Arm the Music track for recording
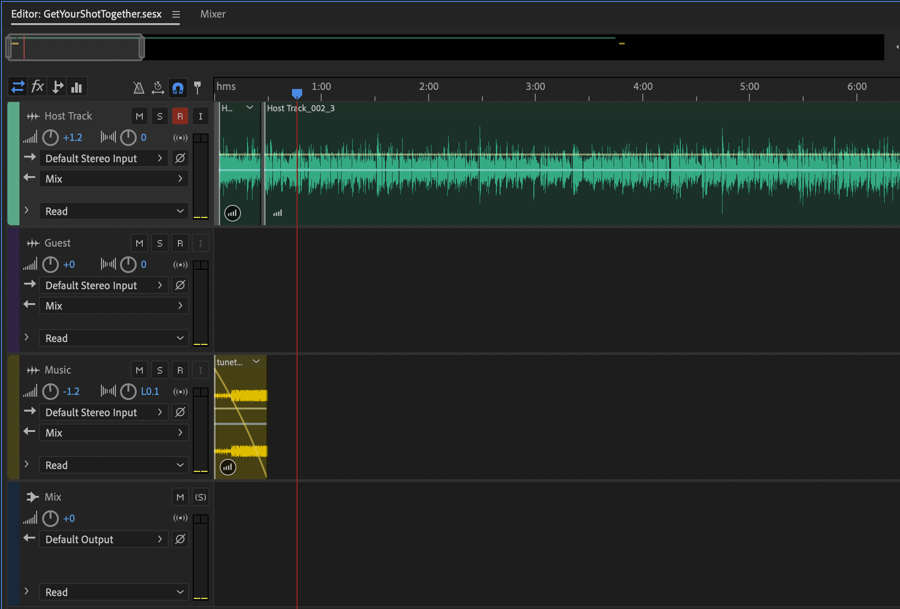This screenshot has width=900, height=609. (180, 370)
